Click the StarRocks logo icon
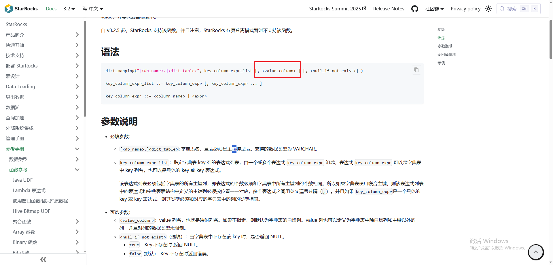Image resolution: width=553 pixels, height=265 pixels. click(x=9, y=9)
